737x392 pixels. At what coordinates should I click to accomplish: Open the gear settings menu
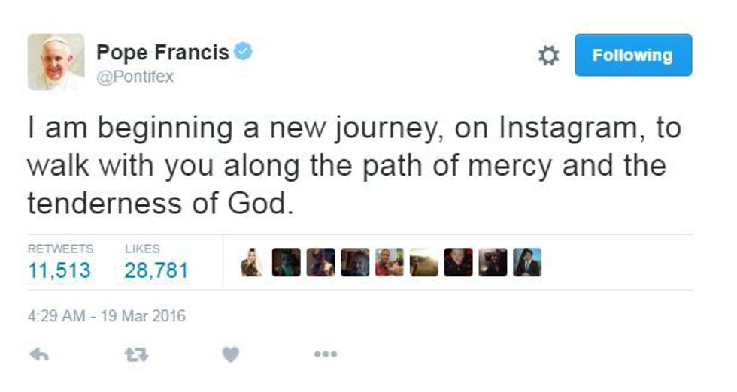[x=550, y=56]
